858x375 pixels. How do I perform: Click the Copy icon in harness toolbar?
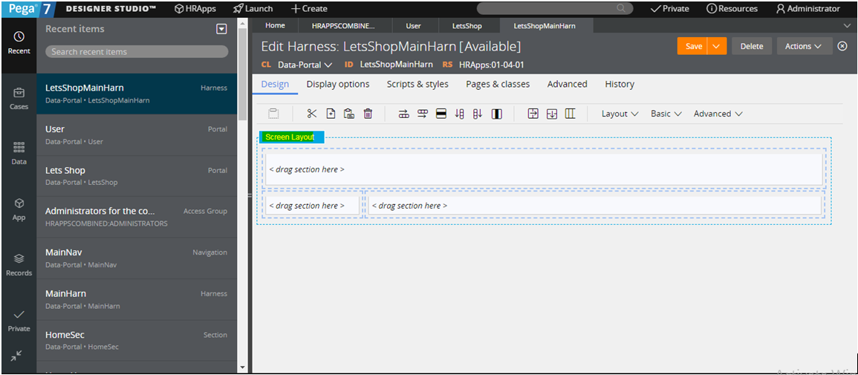pyautogui.click(x=331, y=114)
